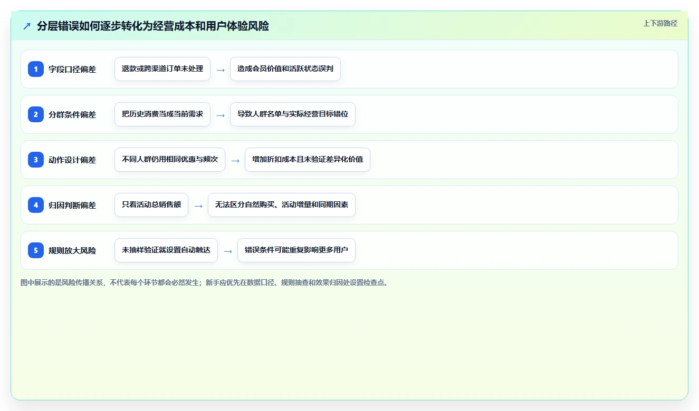This screenshot has height=411, width=699.
Task: Click the 未抽样验证就设置自动触达 box
Action: click(166, 250)
